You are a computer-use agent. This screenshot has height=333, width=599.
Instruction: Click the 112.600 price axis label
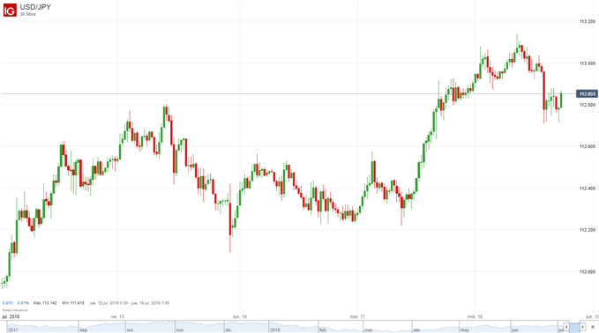[588, 146]
